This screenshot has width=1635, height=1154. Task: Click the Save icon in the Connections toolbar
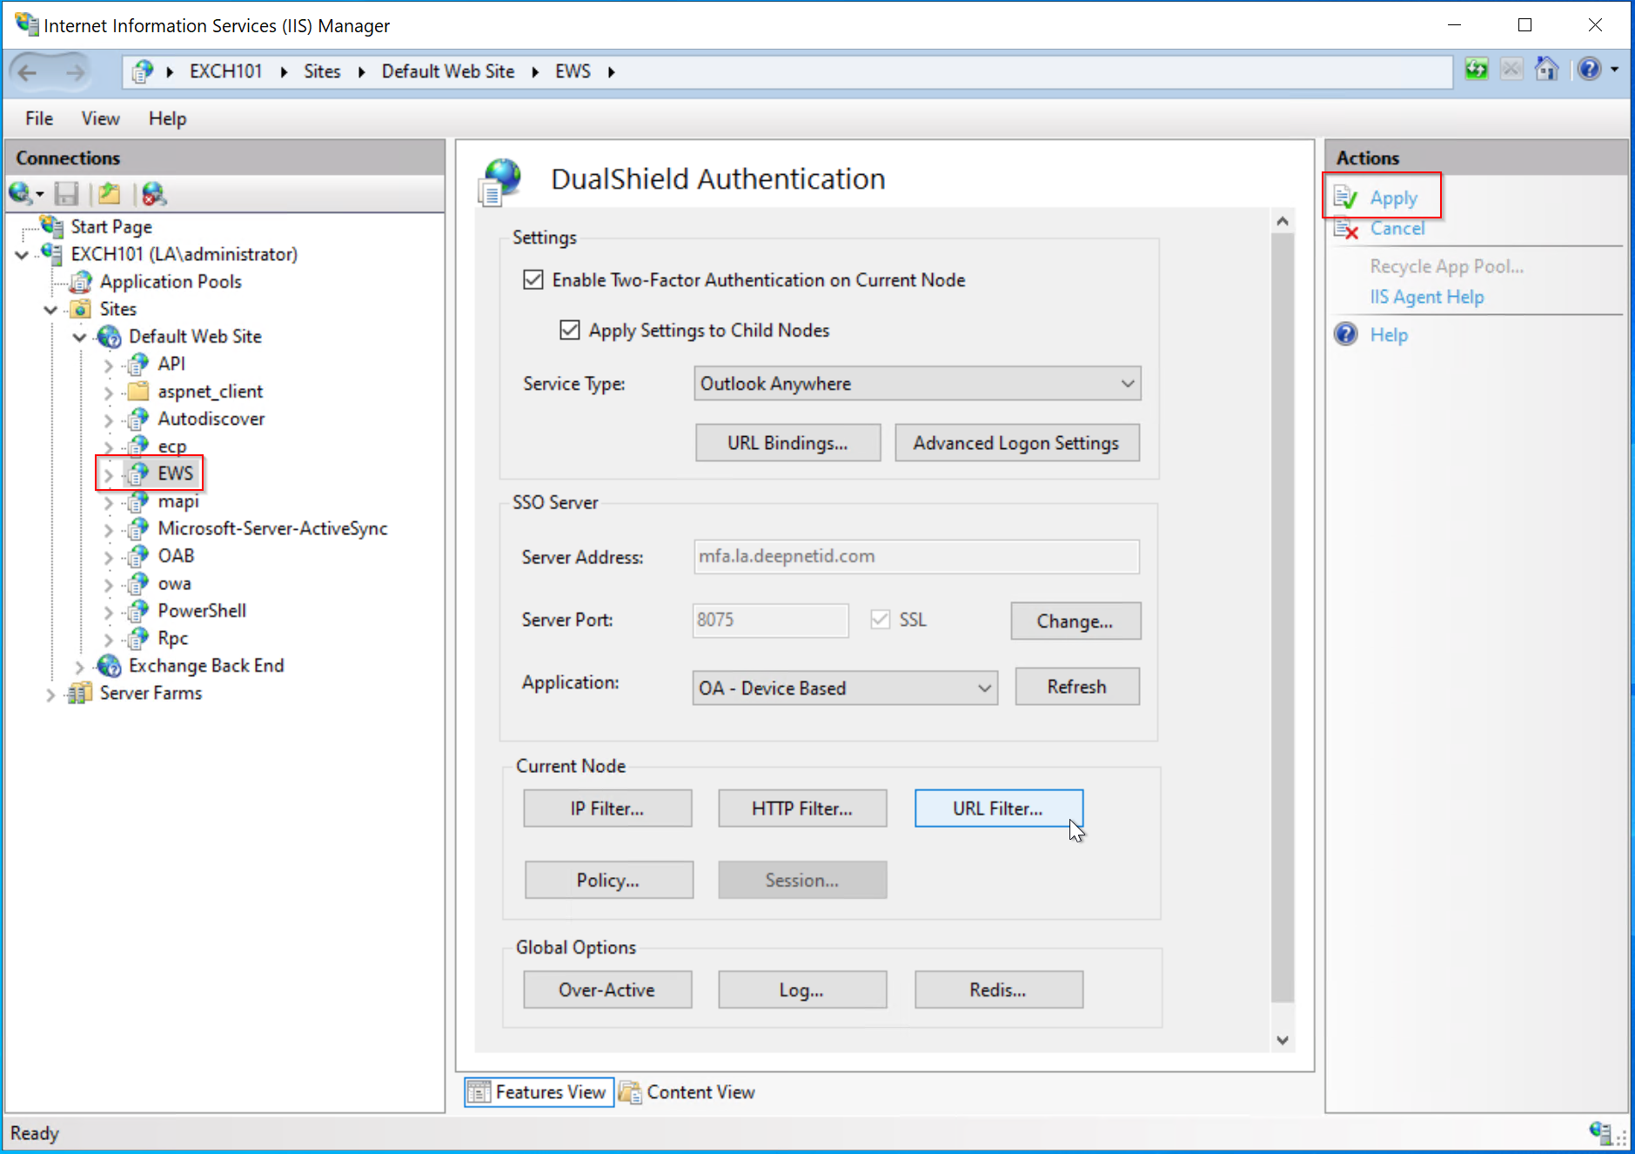(x=67, y=193)
